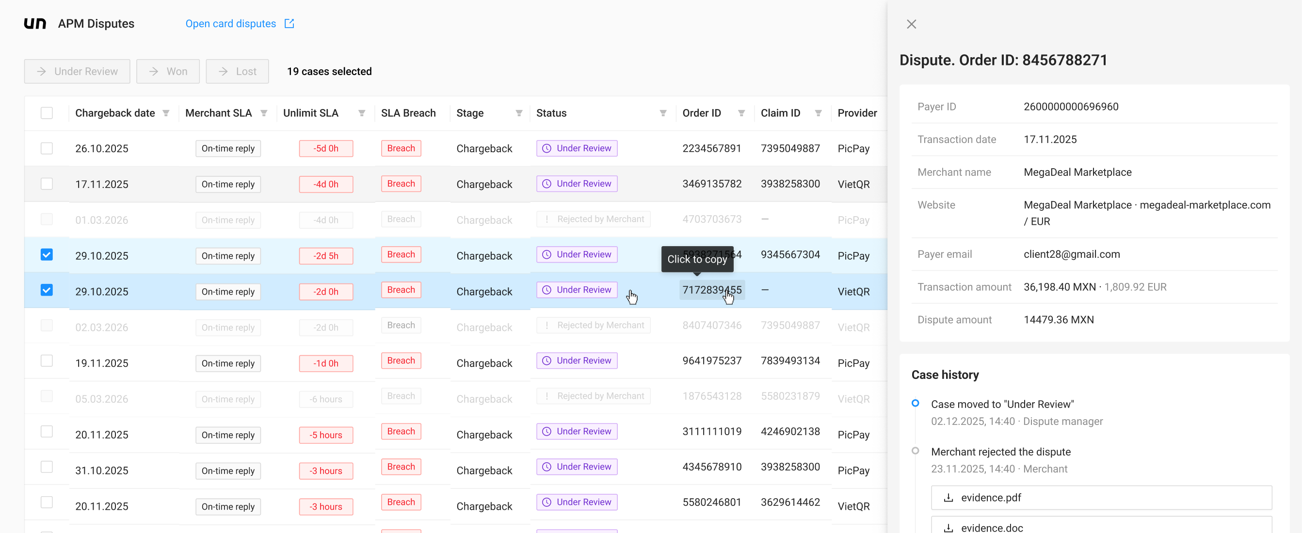Screen dimensions: 1302x533
Task: Check the row dated 19.11.2025
Action: click(x=47, y=360)
